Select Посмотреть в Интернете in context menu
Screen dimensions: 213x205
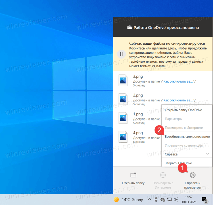coord(187,128)
